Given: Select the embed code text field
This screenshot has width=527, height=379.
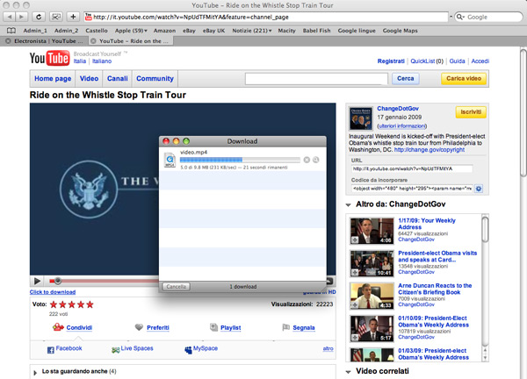Looking at the screenshot, I should [412, 189].
